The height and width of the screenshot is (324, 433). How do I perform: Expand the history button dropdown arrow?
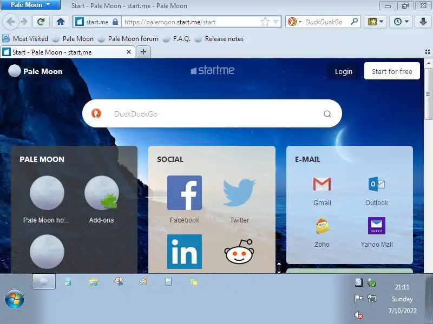click(x=406, y=22)
